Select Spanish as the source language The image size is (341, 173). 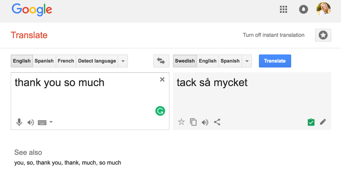(x=44, y=61)
